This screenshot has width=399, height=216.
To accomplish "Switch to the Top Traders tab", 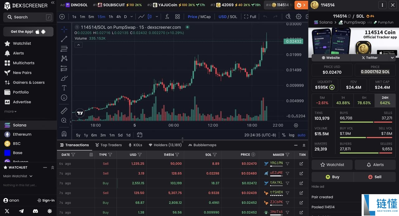I will coord(108,145).
